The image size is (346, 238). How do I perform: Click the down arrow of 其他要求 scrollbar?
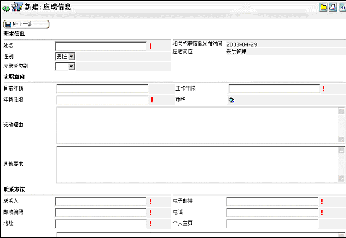[x=341, y=178]
